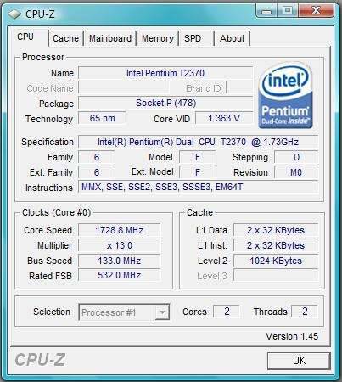Click the Intel Pentium Dual-Core logo
Image resolution: width=342 pixels, height=382 pixels.
coord(286,96)
